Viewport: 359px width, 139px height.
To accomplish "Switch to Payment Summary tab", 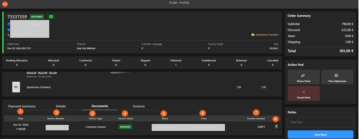I will coord(22,106).
